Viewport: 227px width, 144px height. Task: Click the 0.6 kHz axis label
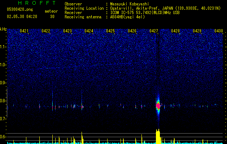tap(3, 137)
